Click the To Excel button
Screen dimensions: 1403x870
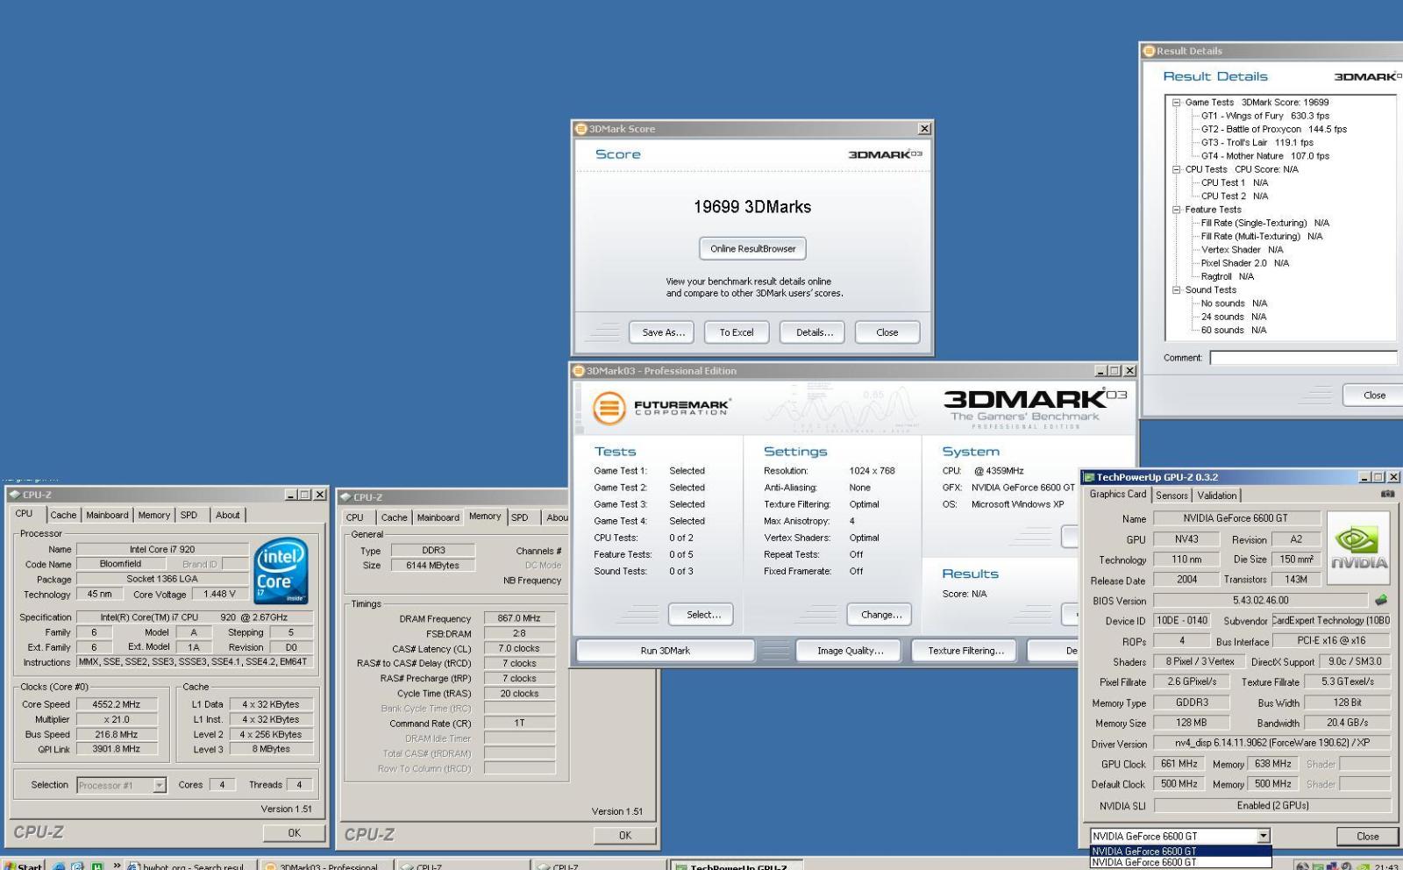pyautogui.click(x=737, y=332)
